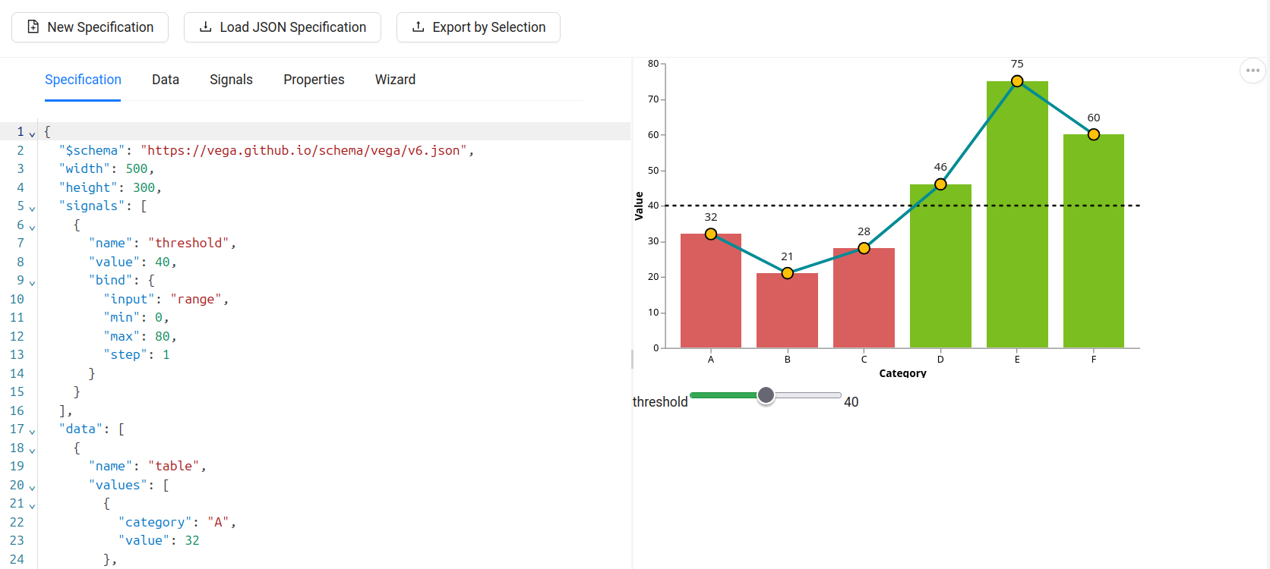Click the green bar for category E
This screenshot has width=1270, height=569.
point(1017,228)
